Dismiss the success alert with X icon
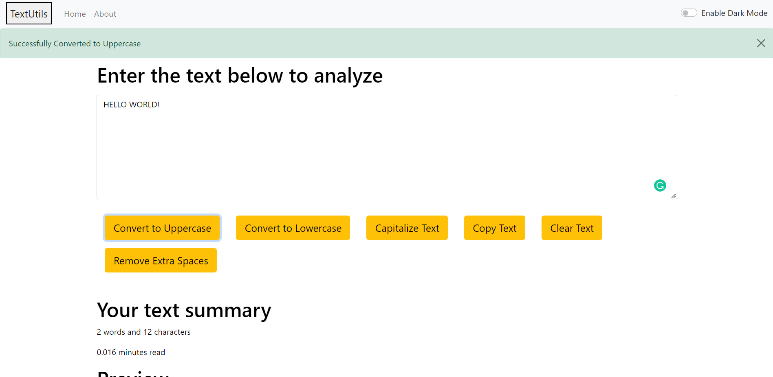 click(x=761, y=43)
